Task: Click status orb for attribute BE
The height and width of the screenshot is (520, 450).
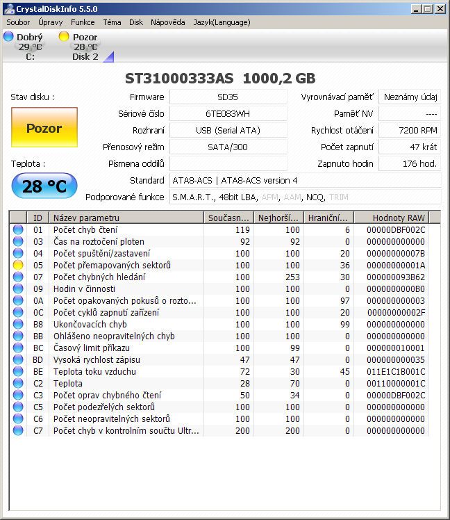Action: [18, 371]
